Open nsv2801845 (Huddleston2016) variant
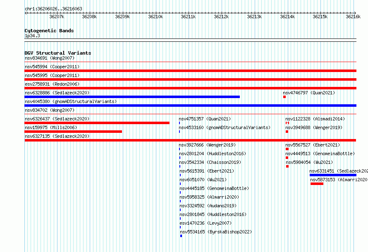Screen dimensions: 368x252 [x=213, y=214]
